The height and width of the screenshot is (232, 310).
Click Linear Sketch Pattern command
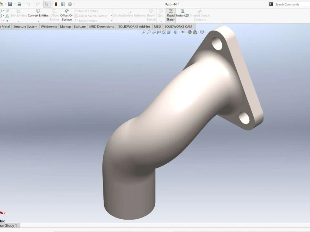click(91, 16)
